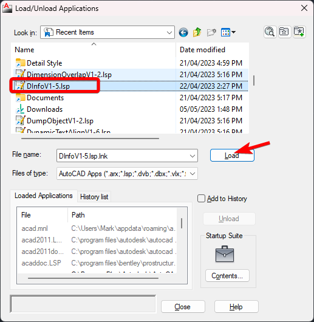Image resolution: width=314 pixels, height=322 pixels.
Task: Switch to the History list tab
Action: click(x=94, y=197)
